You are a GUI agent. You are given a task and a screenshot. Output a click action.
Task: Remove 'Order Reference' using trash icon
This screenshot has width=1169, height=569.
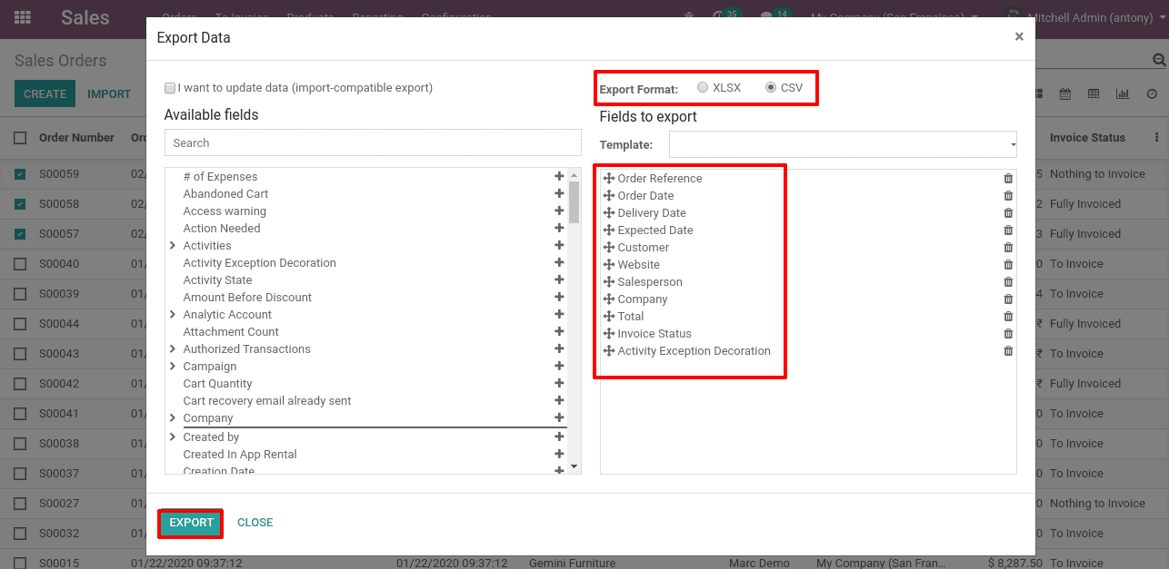[1008, 179]
